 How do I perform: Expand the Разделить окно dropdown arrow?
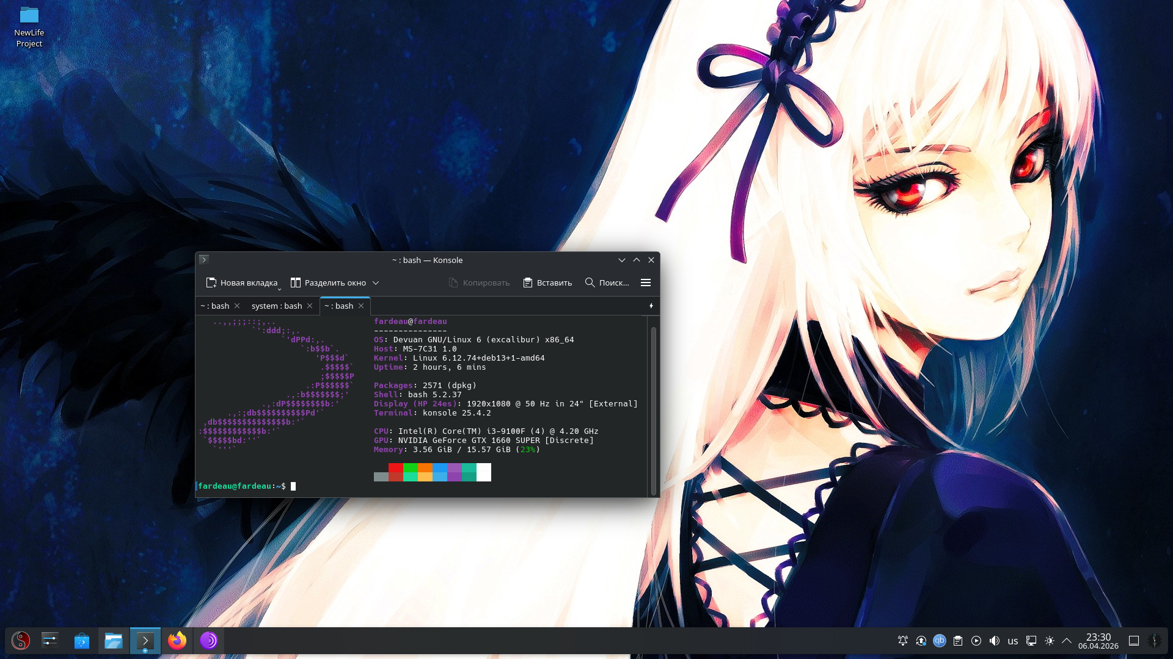point(376,283)
